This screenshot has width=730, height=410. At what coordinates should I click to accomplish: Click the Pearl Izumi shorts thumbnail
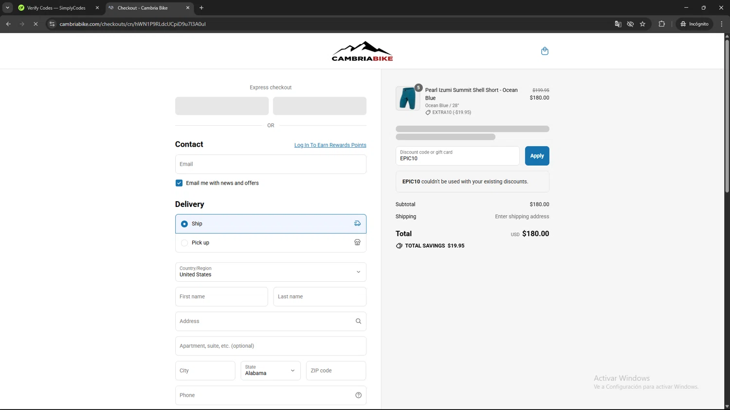click(x=408, y=98)
